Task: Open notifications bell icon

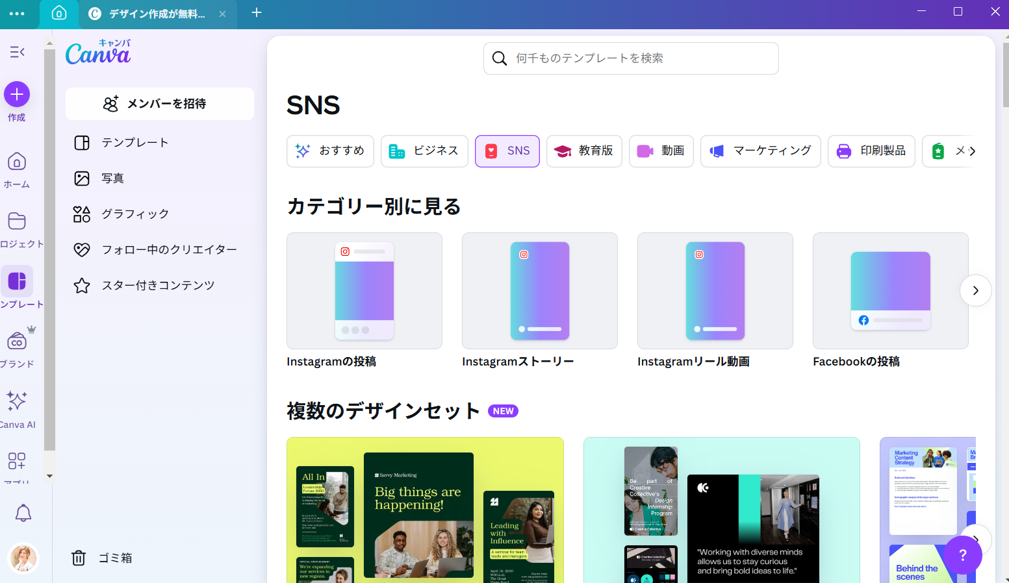Action: [x=23, y=513]
